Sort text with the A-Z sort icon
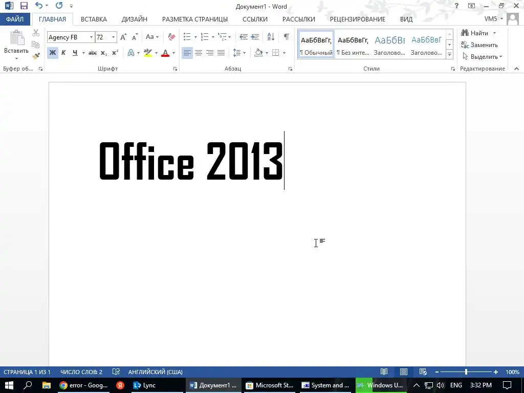This screenshot has height=393, width=524. pyautogui.click(x=271, y=37)
